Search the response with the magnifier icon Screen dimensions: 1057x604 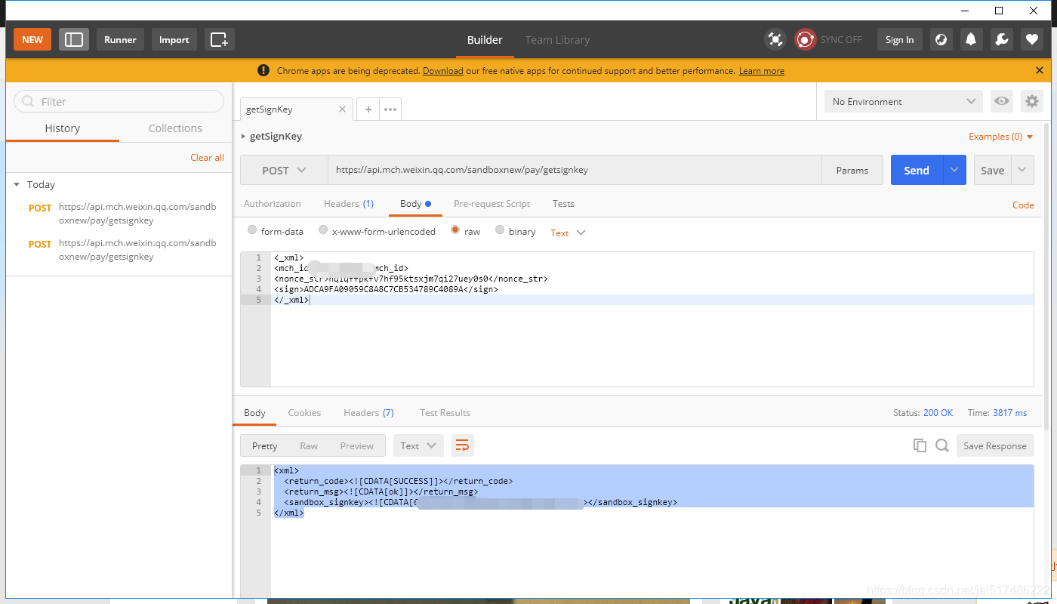coord(941,445)
